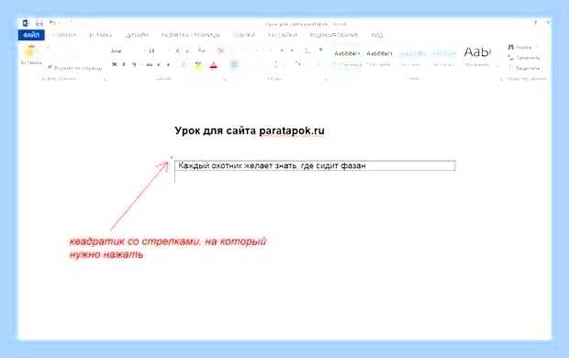Click the heading 'Урок для сайта paratapok.ru'
This screenshot has width=569, height=358.
pos(250,130)
